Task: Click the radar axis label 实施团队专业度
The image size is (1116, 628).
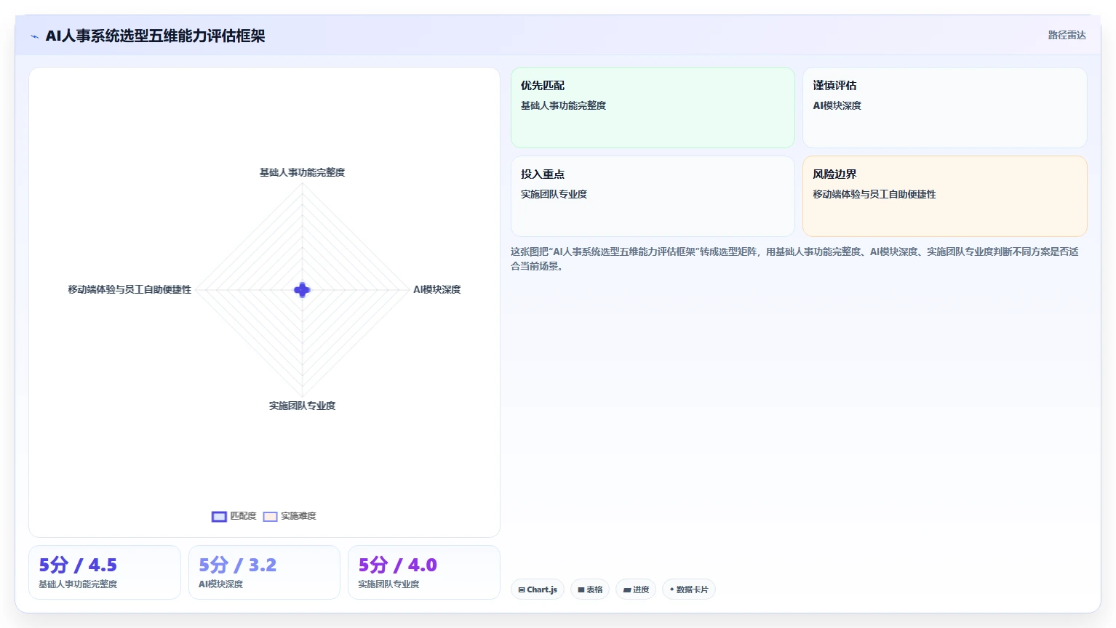Action: click(302, 406)
